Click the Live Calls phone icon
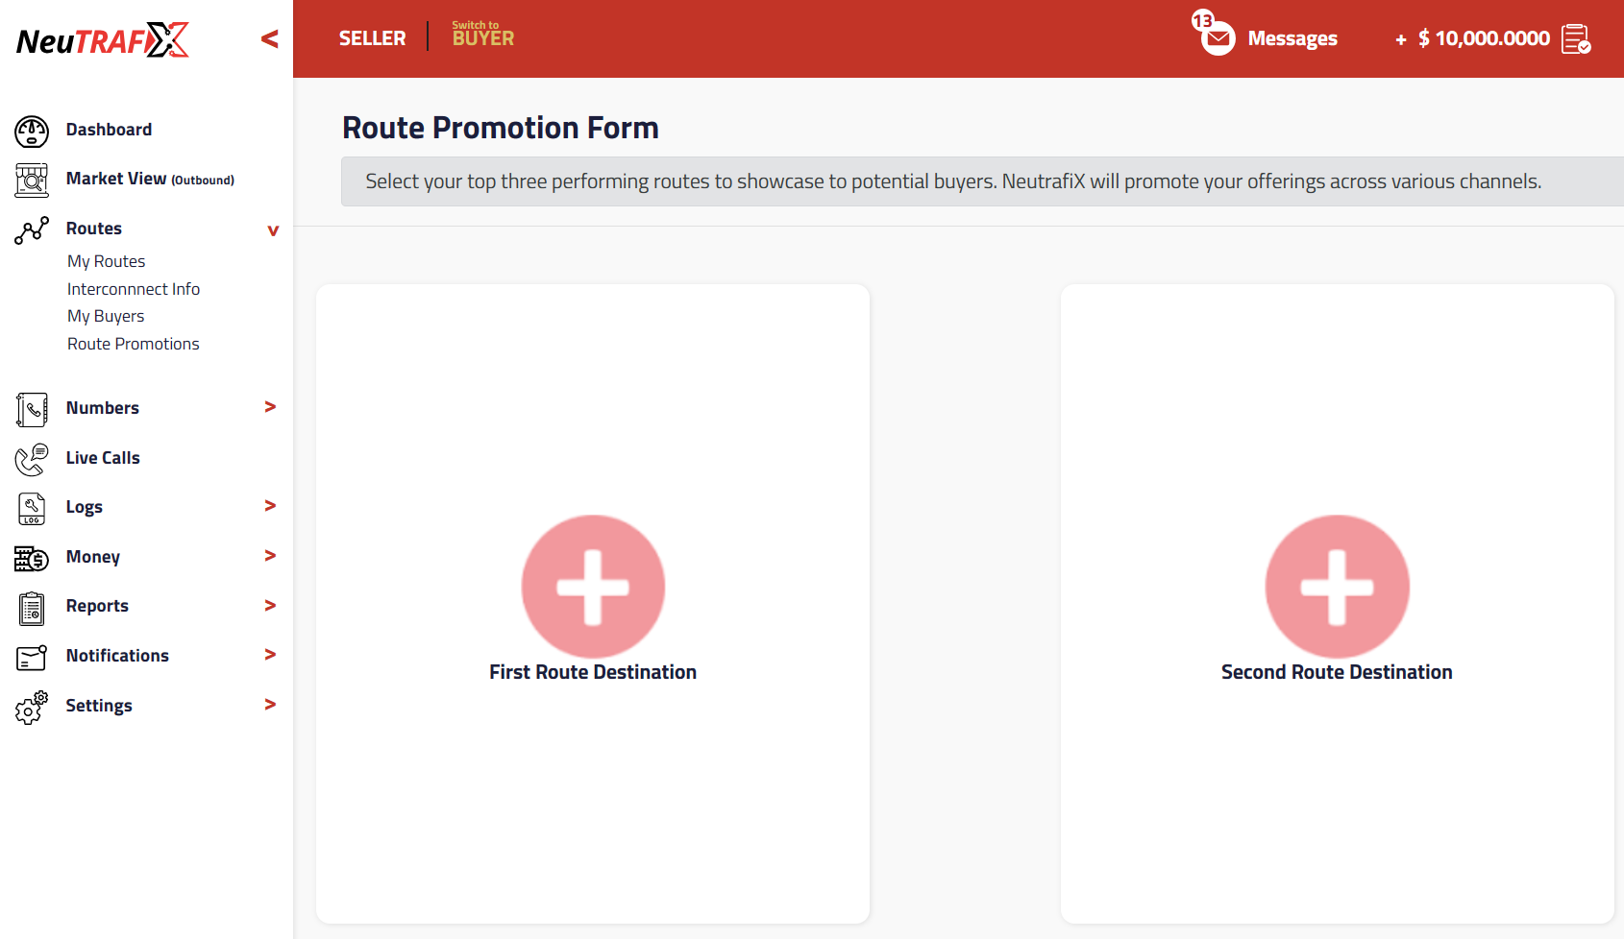Viewport: 1624px width, 939px height. [32, 459]
